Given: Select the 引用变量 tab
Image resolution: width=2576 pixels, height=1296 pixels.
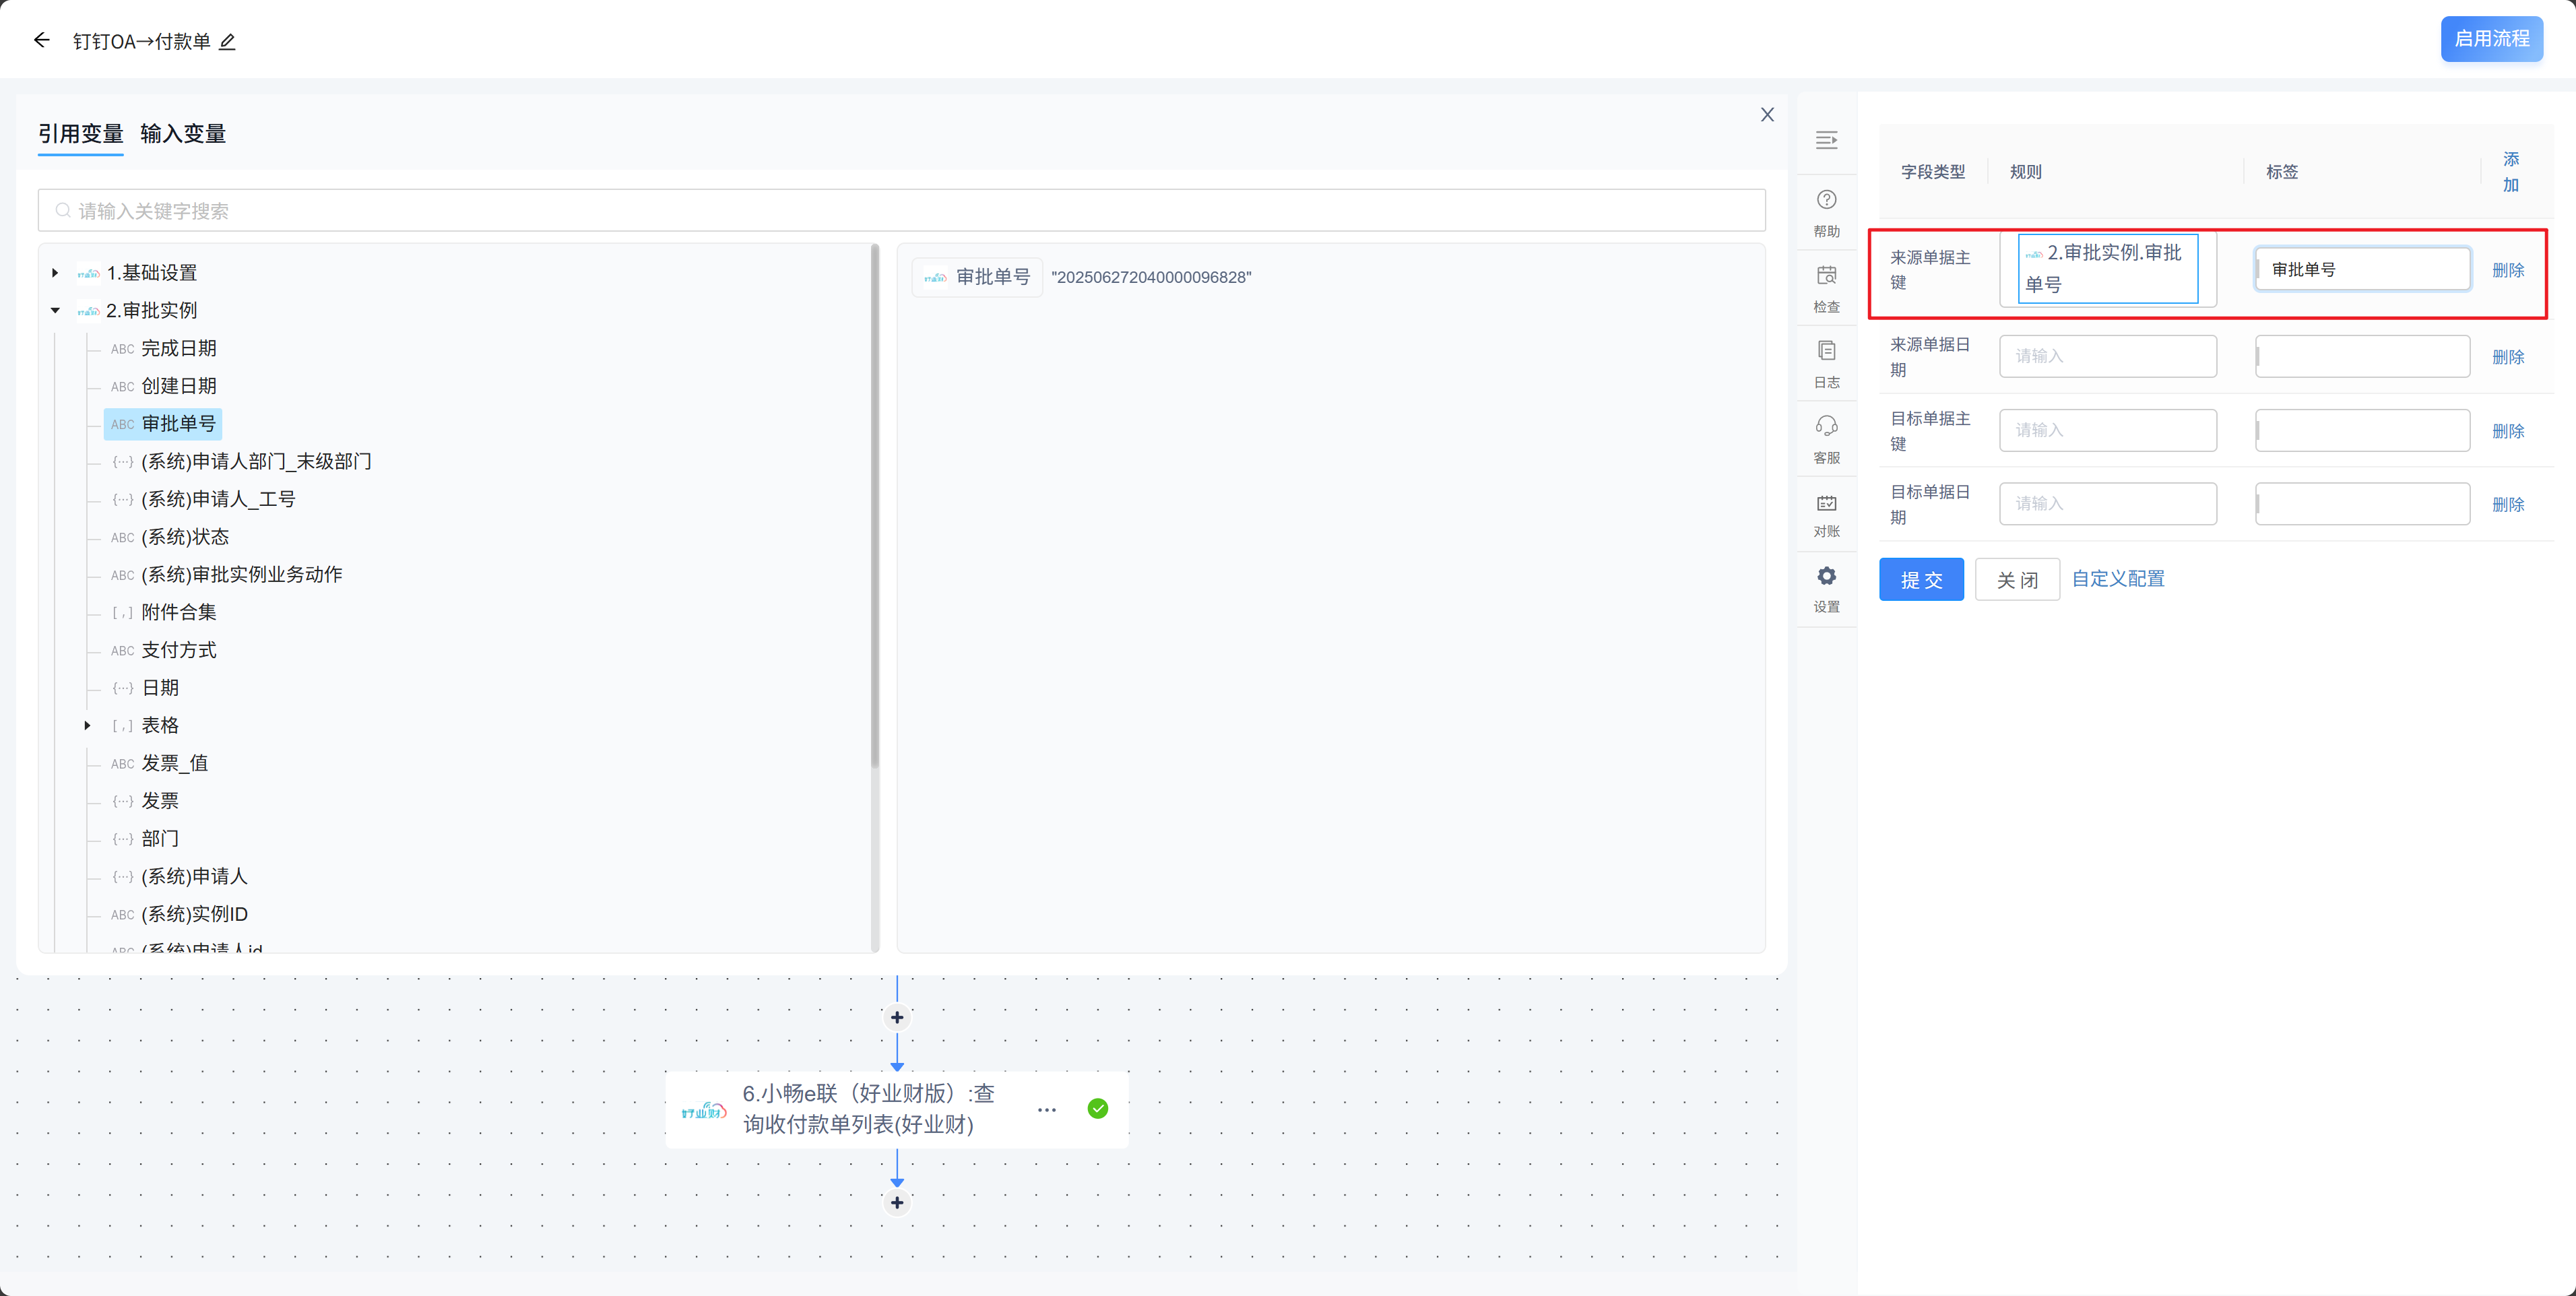Looking at the screenshot, I should tap(80, 134).
